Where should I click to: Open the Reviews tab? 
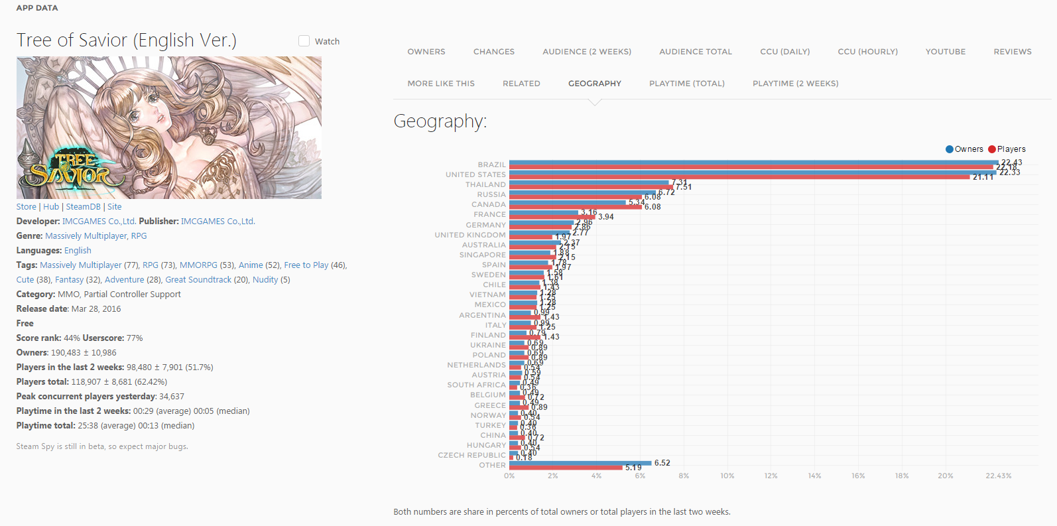[x=1012, y=52]
